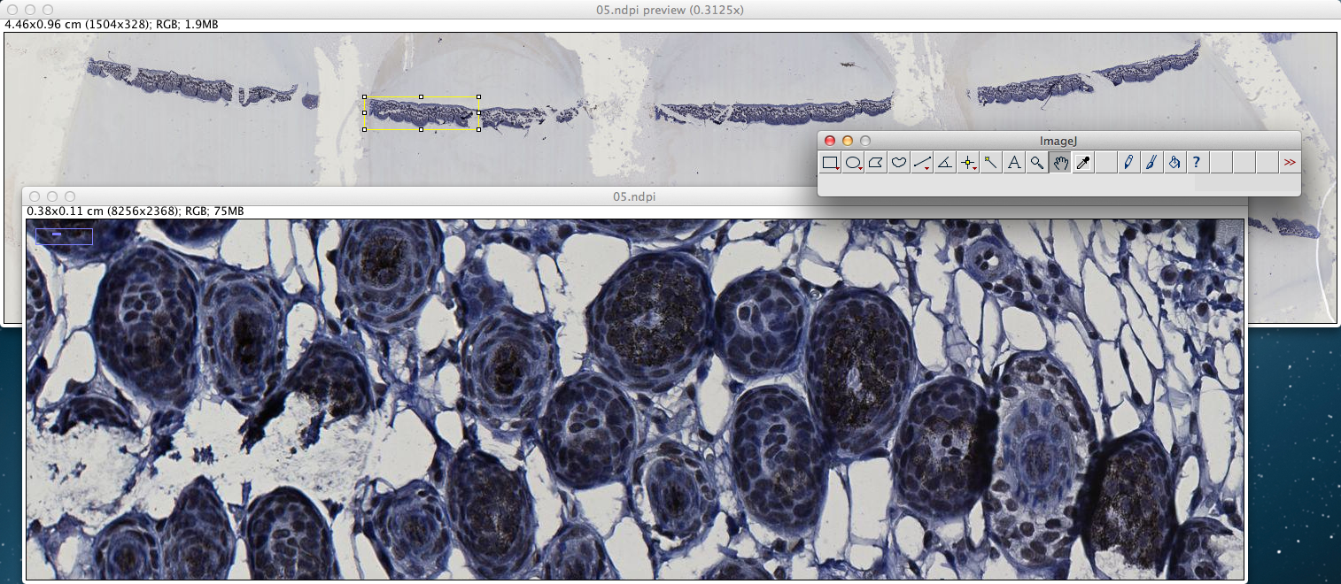Select the Oval selection tool
The image size is (1341, 584).
tap(854, 162)
